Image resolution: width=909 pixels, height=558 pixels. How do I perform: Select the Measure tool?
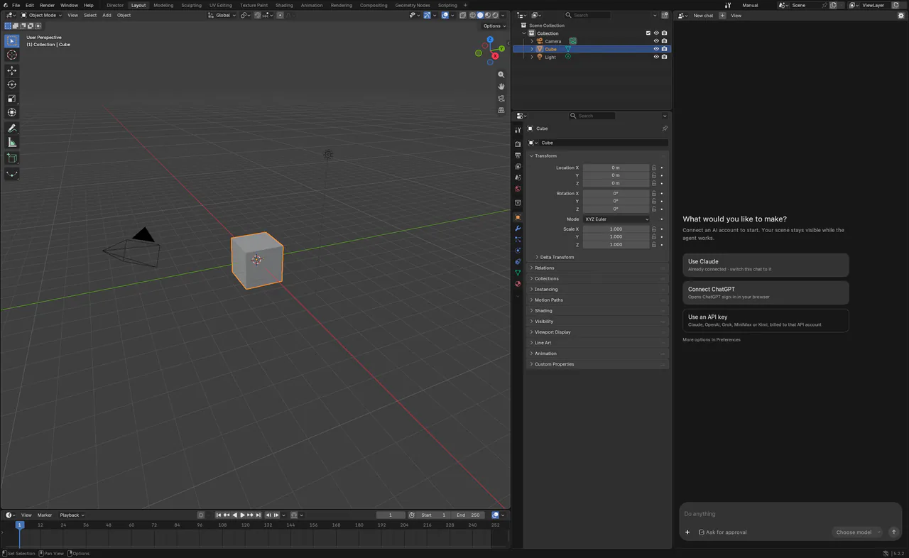point(12,143)
